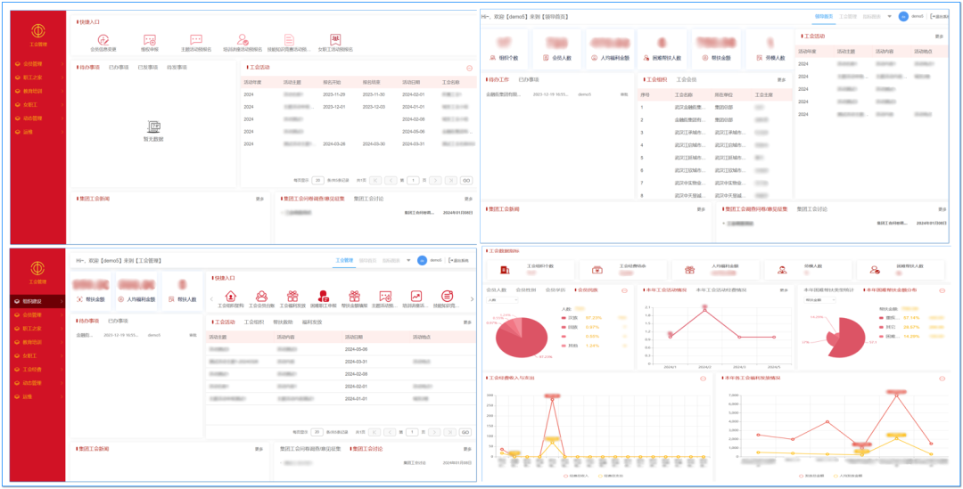This screenshot has height=489, width=963.
Task: Click GO button under the 报名开始 table
Action: pyautogui.click(x=466, y=181)
